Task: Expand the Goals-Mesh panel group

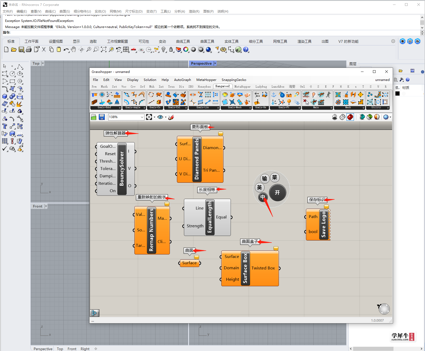Action: click(x=250, y=108)
